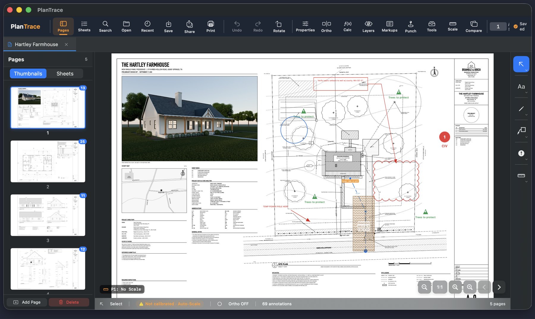Click the Select mode status item
The height and width of the screenshot is (319, 535).
click(111, 304)
